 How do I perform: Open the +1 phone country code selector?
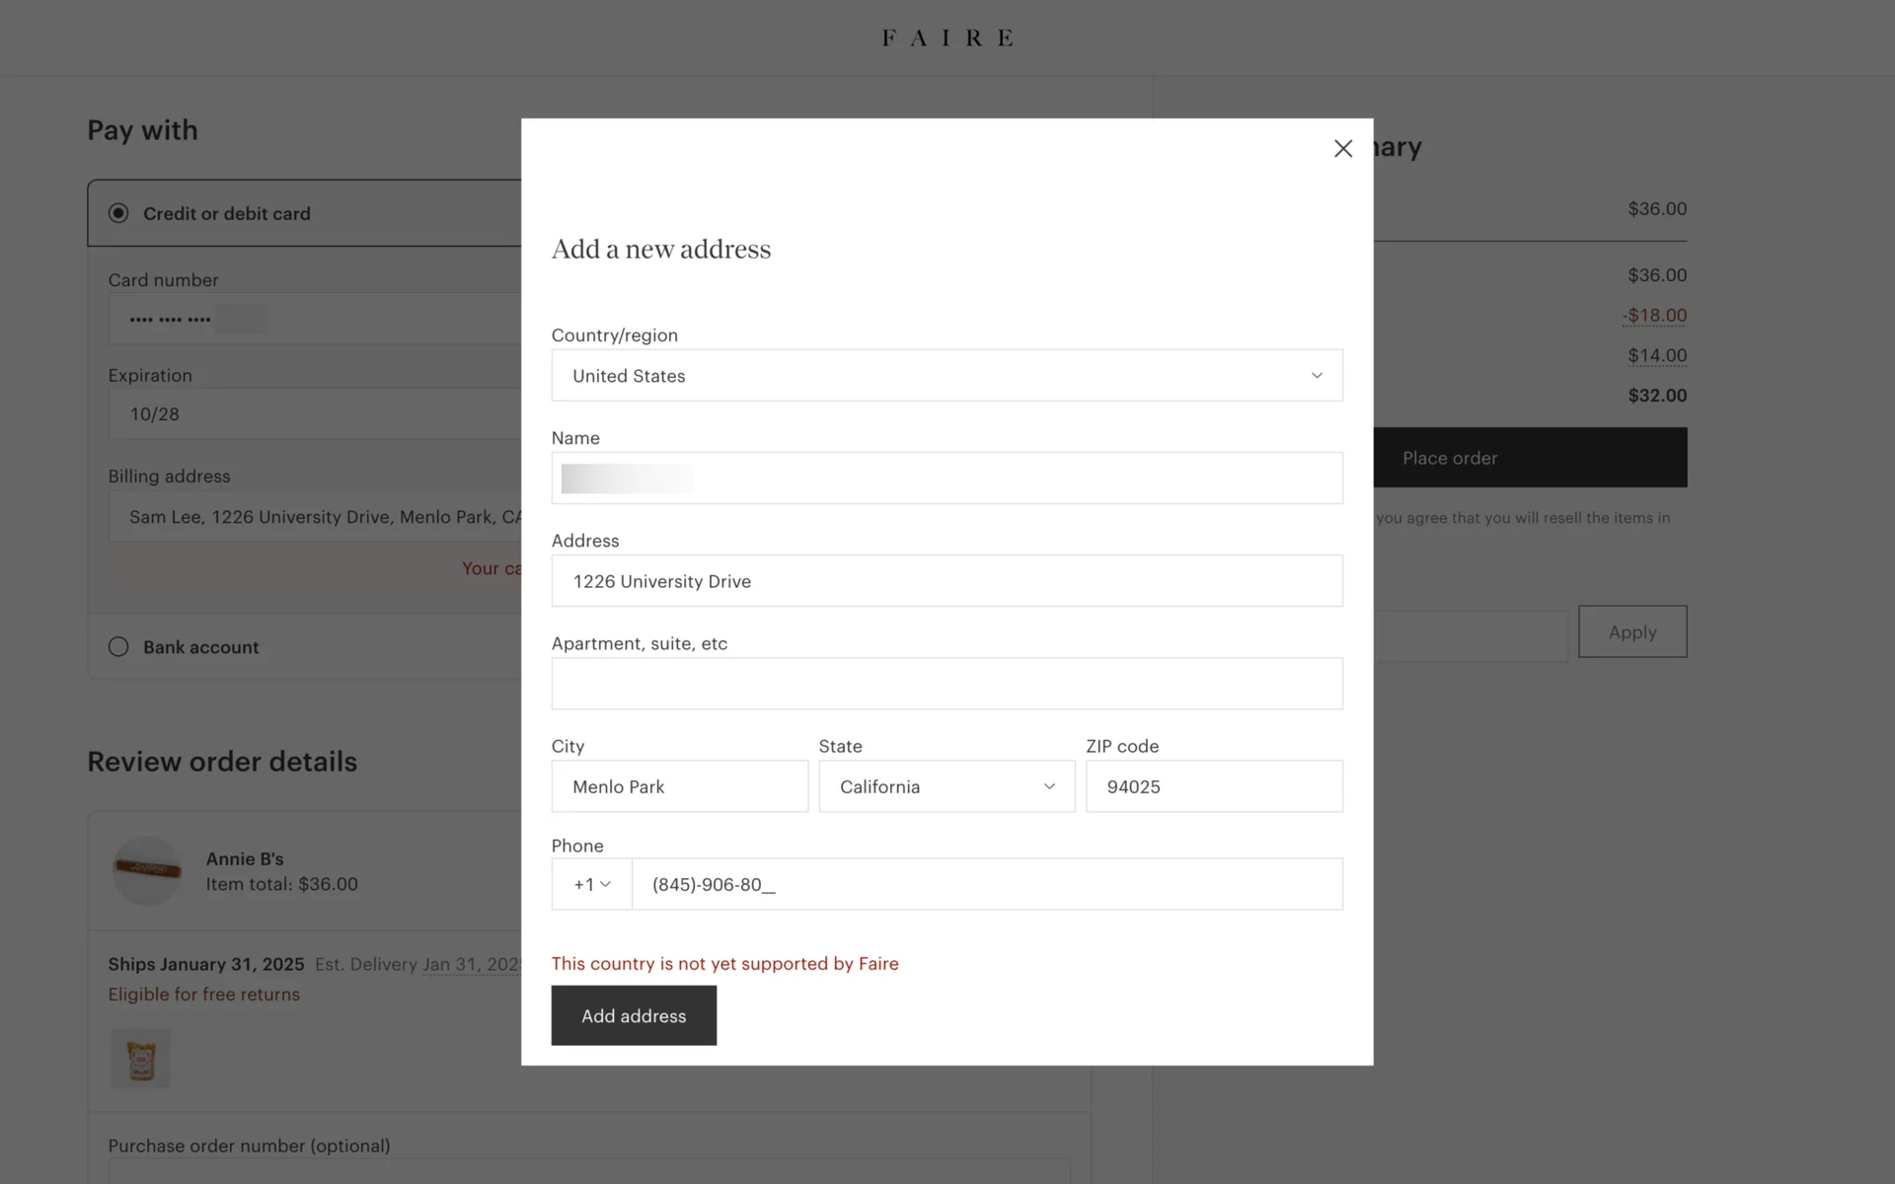coord(591,884)
